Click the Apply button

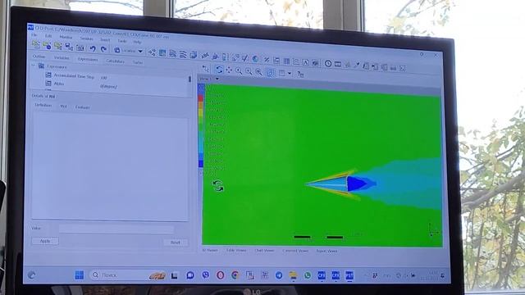45,241
